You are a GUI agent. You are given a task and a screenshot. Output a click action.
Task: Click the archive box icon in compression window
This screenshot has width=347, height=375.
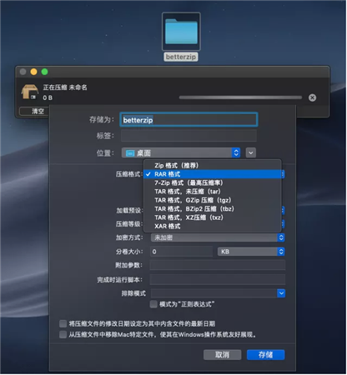point(30,92)
